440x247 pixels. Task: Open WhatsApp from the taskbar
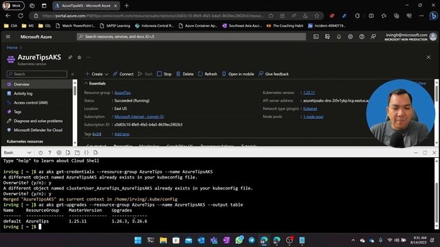coord(239,240)
